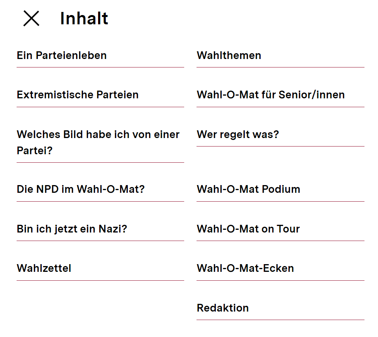The width and height of the screenshot is (378, 337).
Task: Open the Wahlthemen section
Action: tap(229, 56)
